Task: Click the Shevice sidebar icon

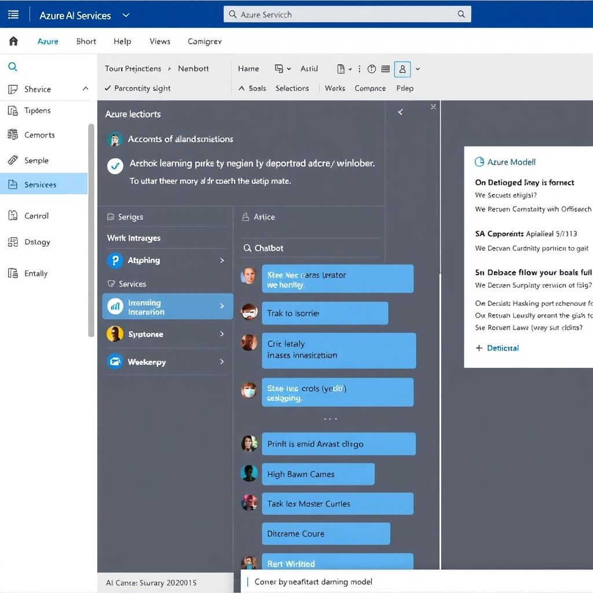Action: [x=13, y=89]
